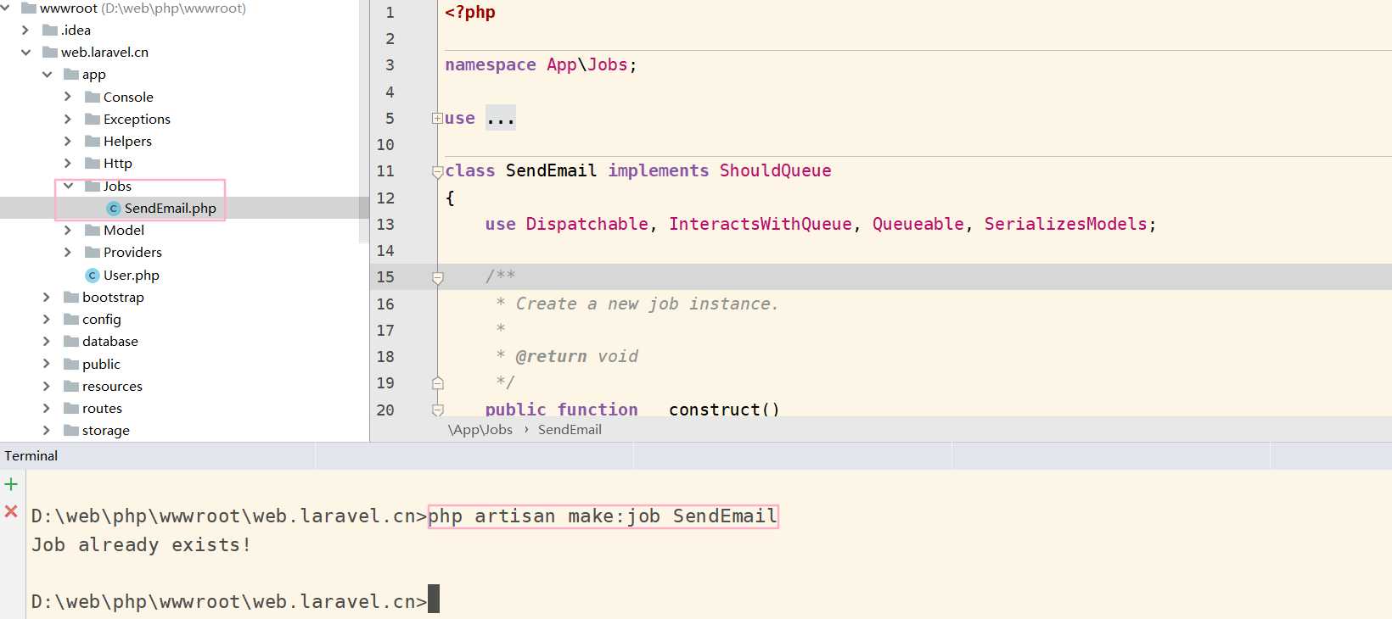1392x619 pixels.
Task: Click the .idea folder icon
Action: tap(50, 31)
